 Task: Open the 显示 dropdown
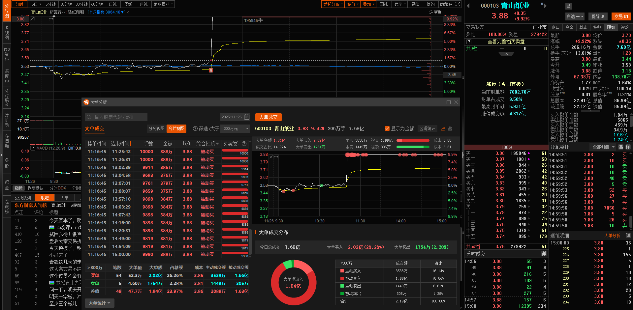pyautogui.click(x=400, y=4)
